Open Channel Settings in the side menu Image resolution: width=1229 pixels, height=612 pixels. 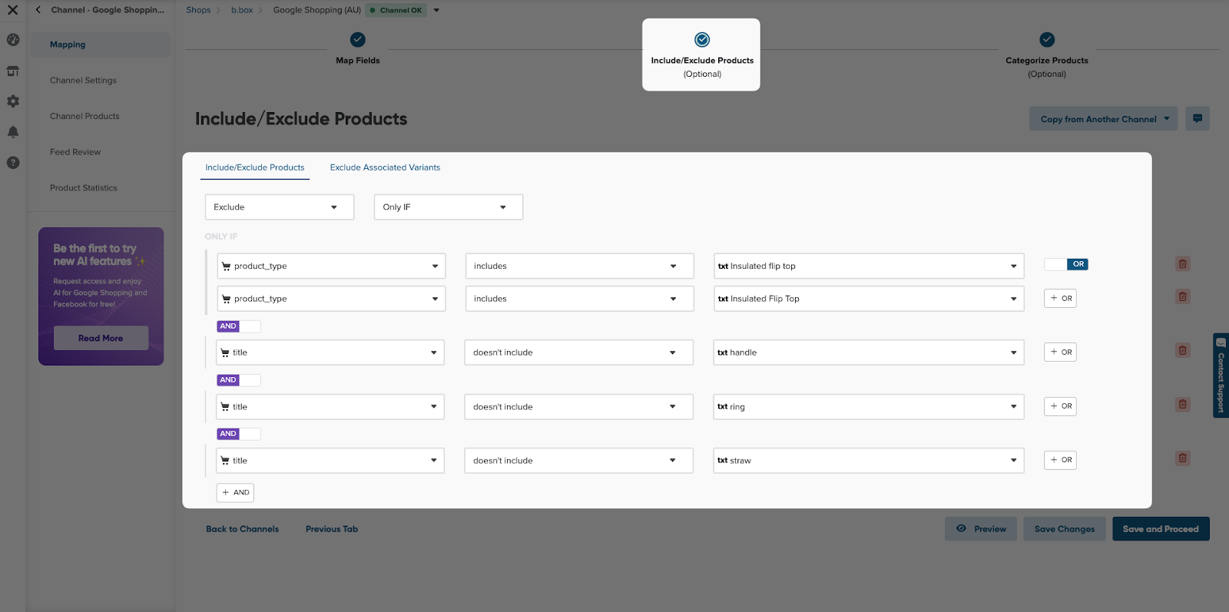[x=83, y=81]
